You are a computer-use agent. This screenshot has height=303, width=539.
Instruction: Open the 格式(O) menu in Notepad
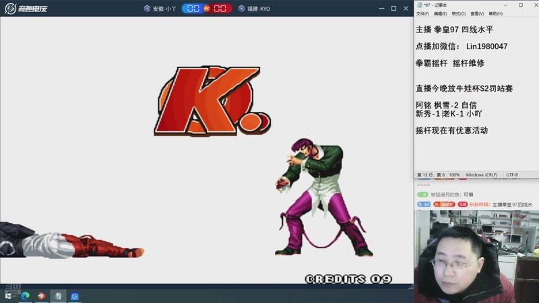pyautogui.click(x=459, y=13)
